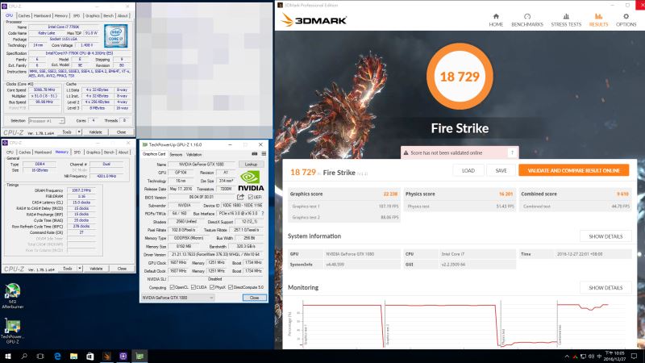Click the Bus Interface question mark in GPU-Z
This screenshot has width=645, height=363.
(x=263, y=214)
